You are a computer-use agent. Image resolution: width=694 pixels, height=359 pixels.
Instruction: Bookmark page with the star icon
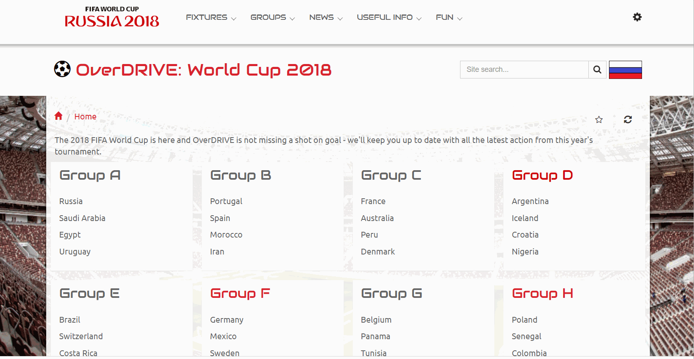[x=599, y=119]
